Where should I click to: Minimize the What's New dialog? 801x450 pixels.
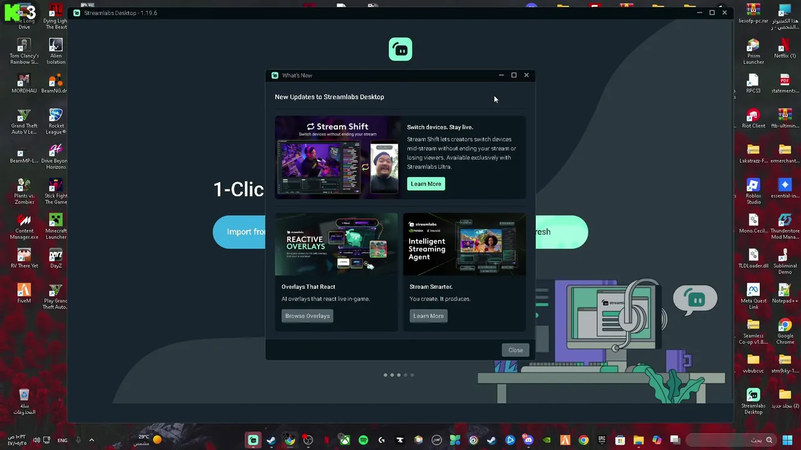point(501,75)
